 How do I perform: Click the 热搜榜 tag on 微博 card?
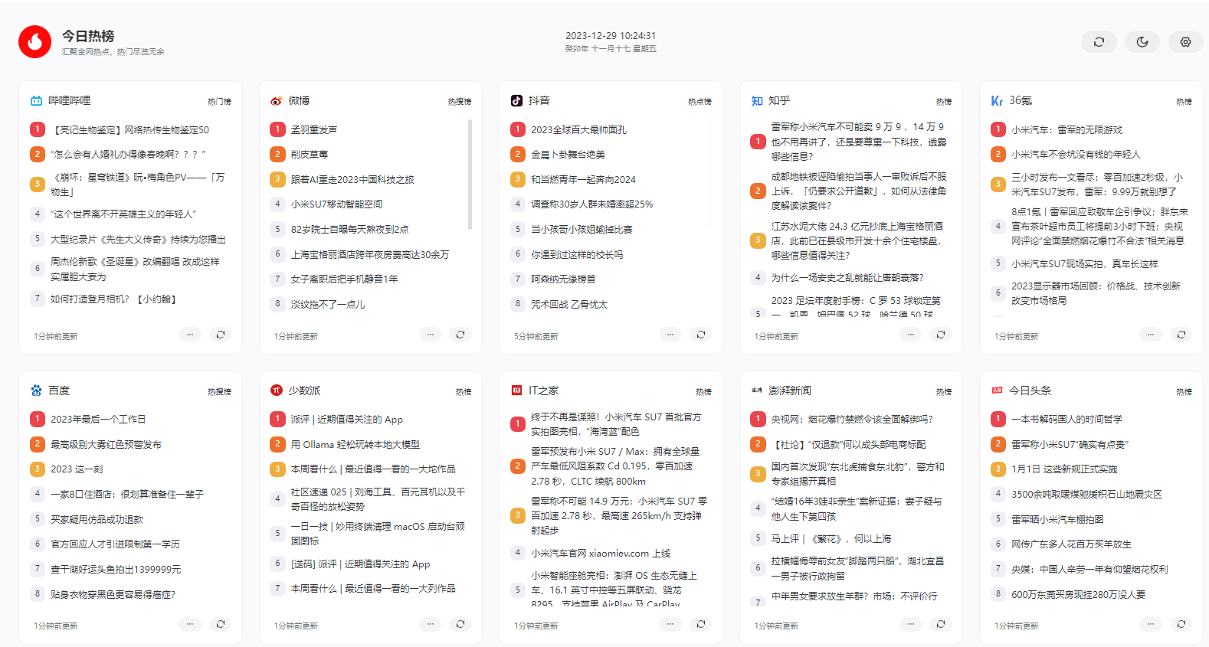tap(460, 101)
